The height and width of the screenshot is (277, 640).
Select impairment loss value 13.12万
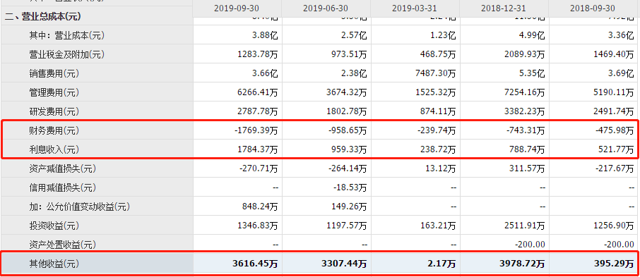[x=439, y=168]
